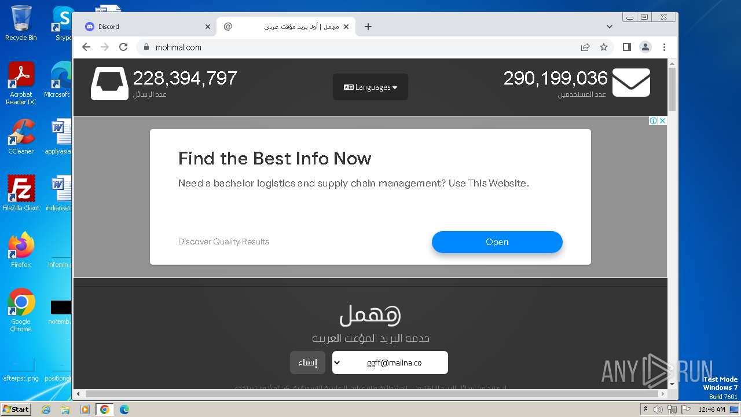Viewport: 741px width, 417px height.
Task: Click the inbox tray message count icon
Action: coord(109,84)
